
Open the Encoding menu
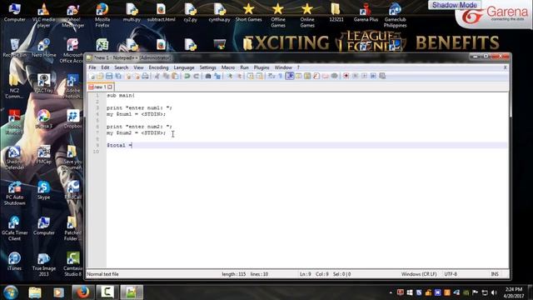158,67
